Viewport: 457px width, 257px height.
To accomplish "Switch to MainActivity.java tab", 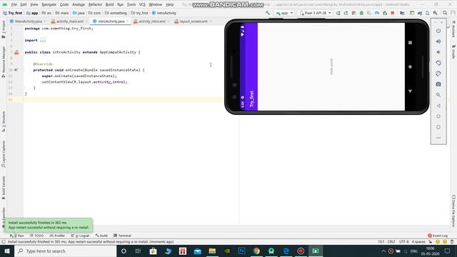I will pyautogui.click(x=28, y=21).
